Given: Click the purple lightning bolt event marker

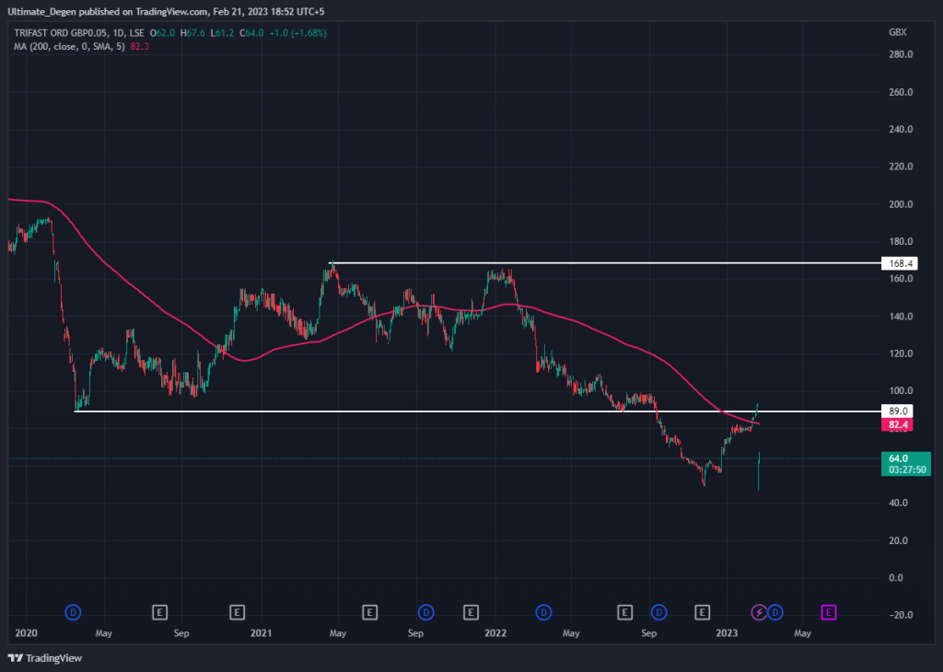Looking at the screenshot, I should click(x=759, y=611).
